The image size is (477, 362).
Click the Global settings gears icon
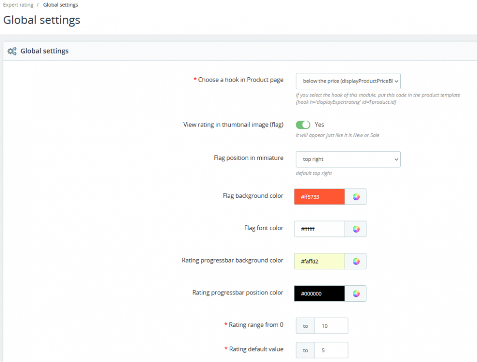(x=12, y=51)
